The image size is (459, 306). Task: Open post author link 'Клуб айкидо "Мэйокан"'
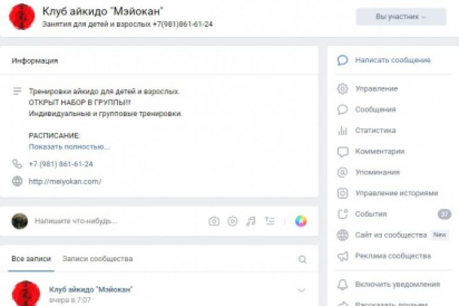pyautogui.click(x=91, y=289)
